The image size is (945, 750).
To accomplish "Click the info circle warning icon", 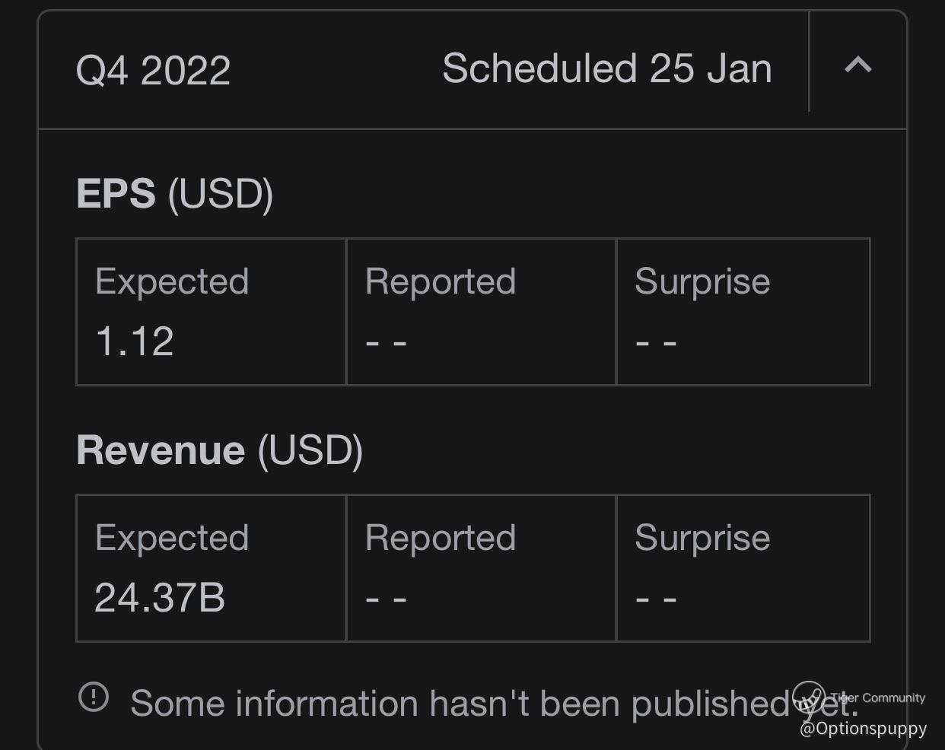I will coord(94,697).
